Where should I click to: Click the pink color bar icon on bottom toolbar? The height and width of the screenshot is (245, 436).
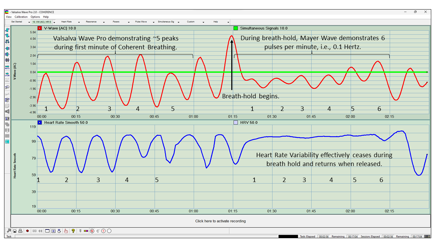[x=85, y=231]
